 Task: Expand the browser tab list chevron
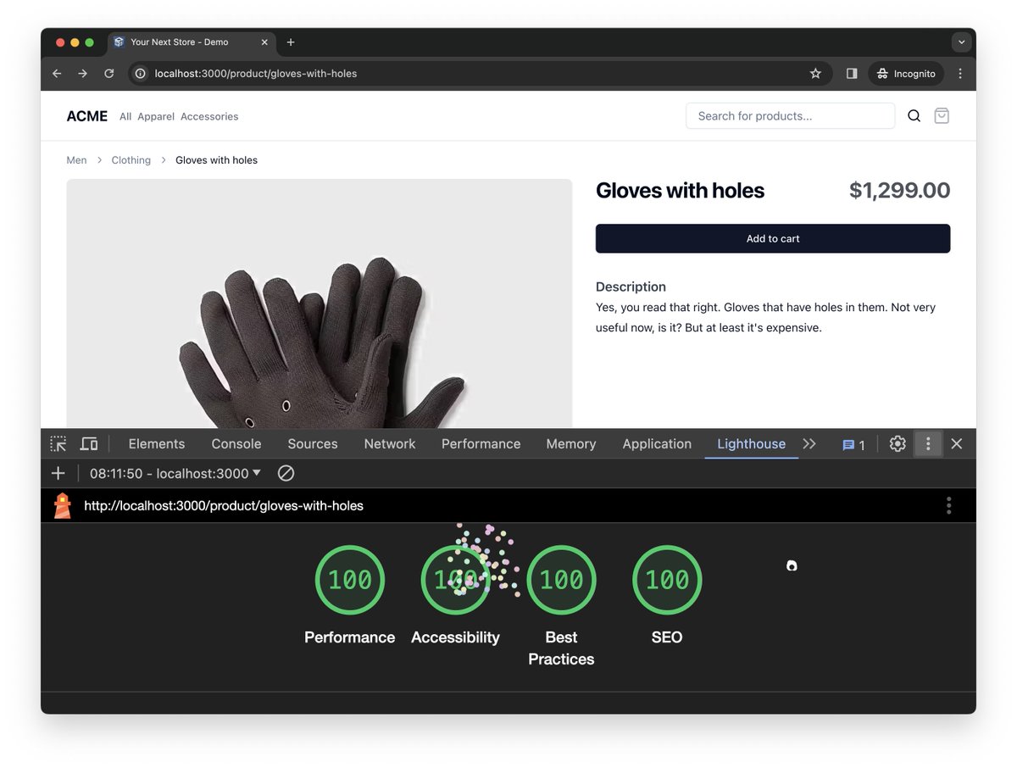961,42
